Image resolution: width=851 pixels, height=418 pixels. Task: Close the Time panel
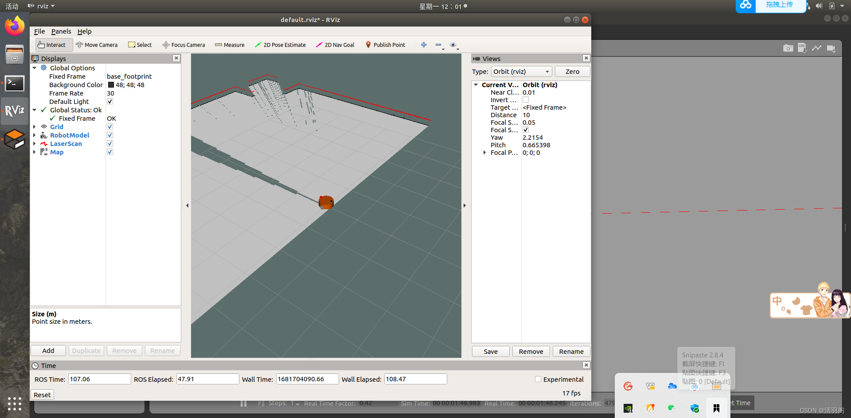(586, 365)
